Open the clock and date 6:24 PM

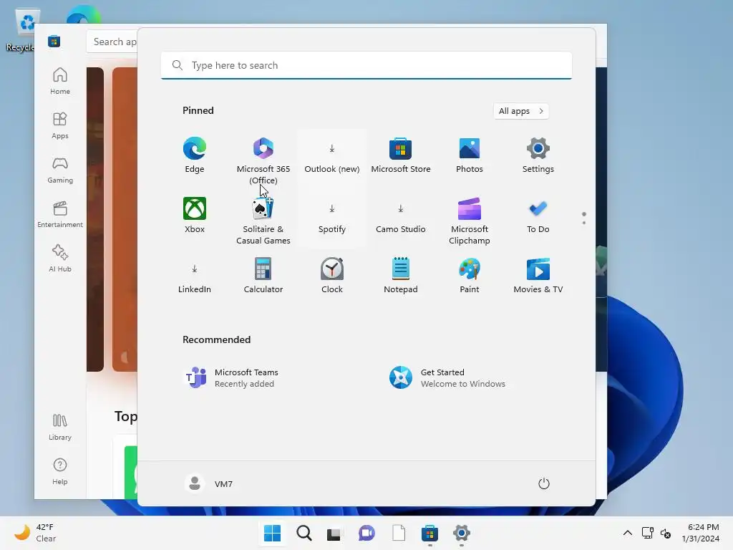(702, 533)
